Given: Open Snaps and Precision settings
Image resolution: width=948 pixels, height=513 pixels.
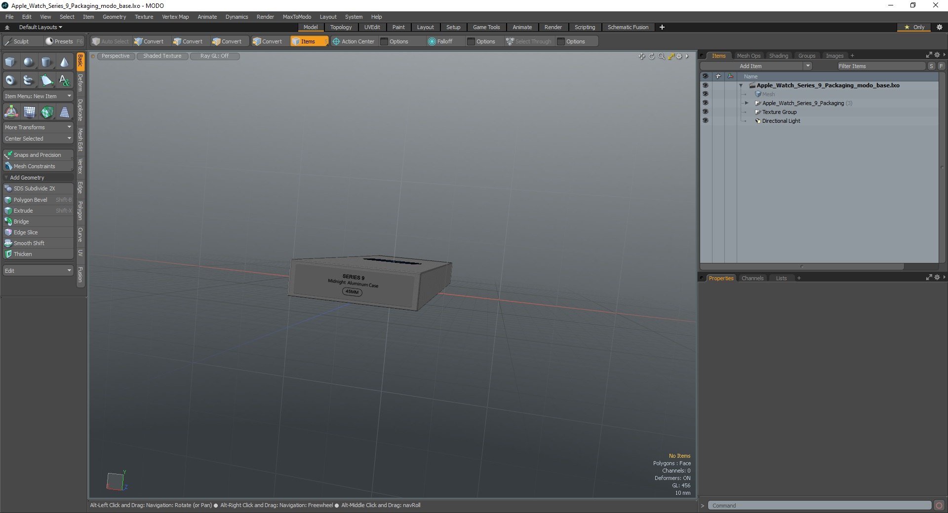Looking at the screenshot, I should (38, 155).
